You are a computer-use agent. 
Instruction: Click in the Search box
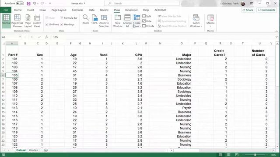pyautogui.click(x=142, y=3)
